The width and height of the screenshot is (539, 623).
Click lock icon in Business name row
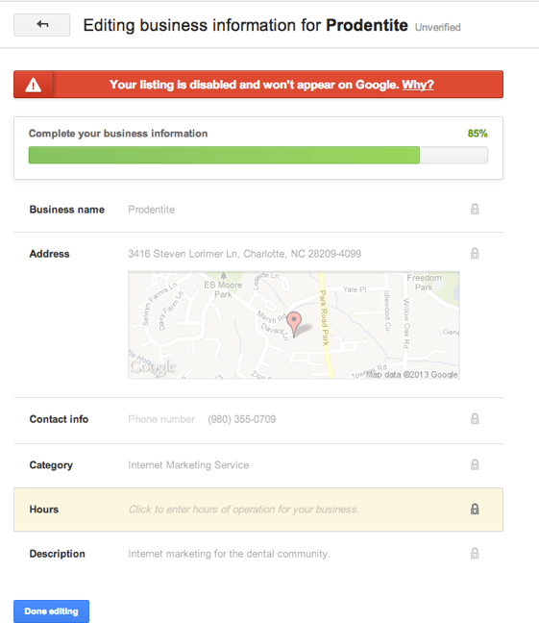[x=475, y=209]
